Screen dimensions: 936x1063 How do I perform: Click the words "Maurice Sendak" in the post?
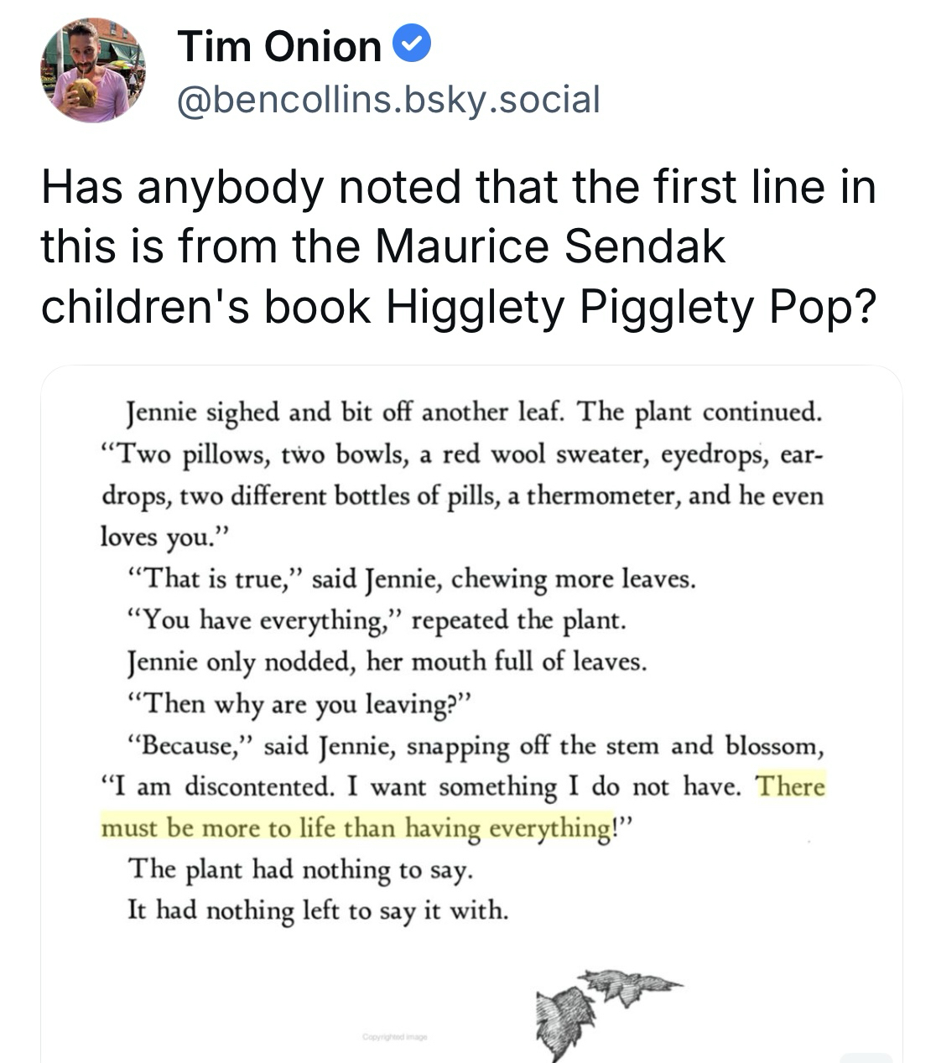pyautogui.click(x=549, y=246)
